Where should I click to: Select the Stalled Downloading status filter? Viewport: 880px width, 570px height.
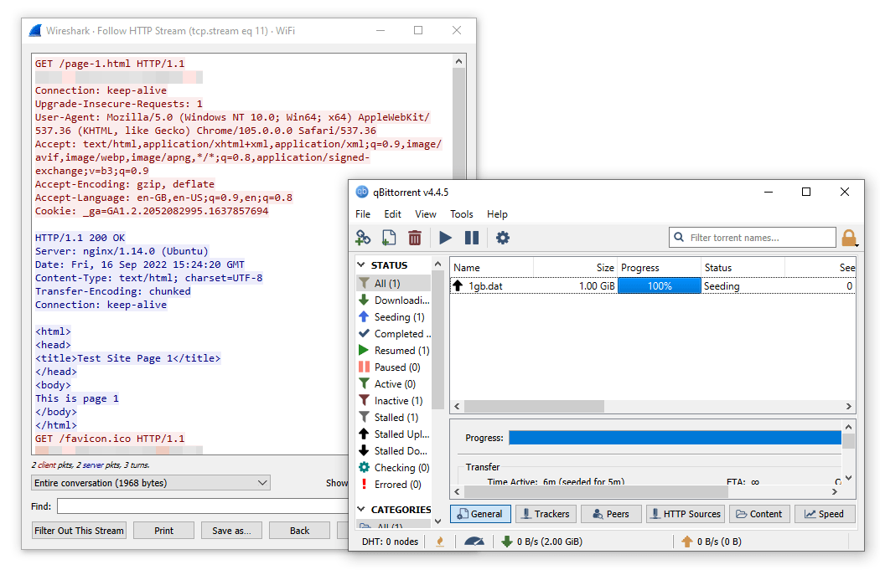click(393, 451)
